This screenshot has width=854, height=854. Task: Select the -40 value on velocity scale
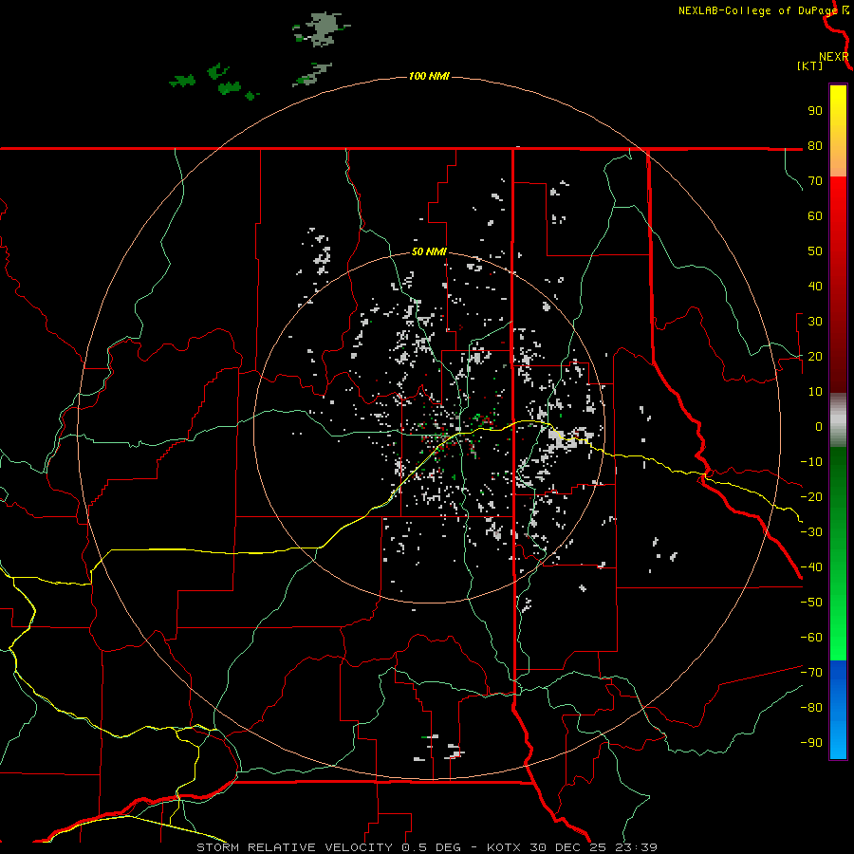tap(811, 567)
